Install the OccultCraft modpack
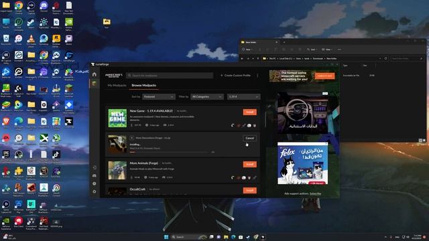This screenshot has height=241, width=429. [x=250, y=190]
